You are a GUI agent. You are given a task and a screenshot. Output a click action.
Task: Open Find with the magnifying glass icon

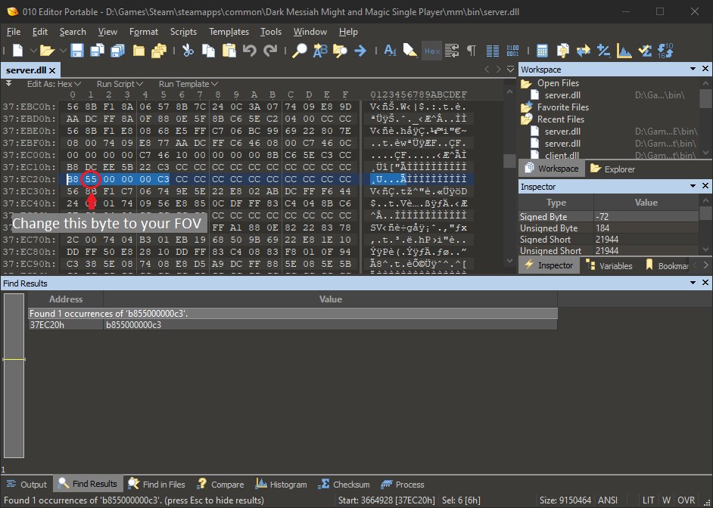pos(299,51)
